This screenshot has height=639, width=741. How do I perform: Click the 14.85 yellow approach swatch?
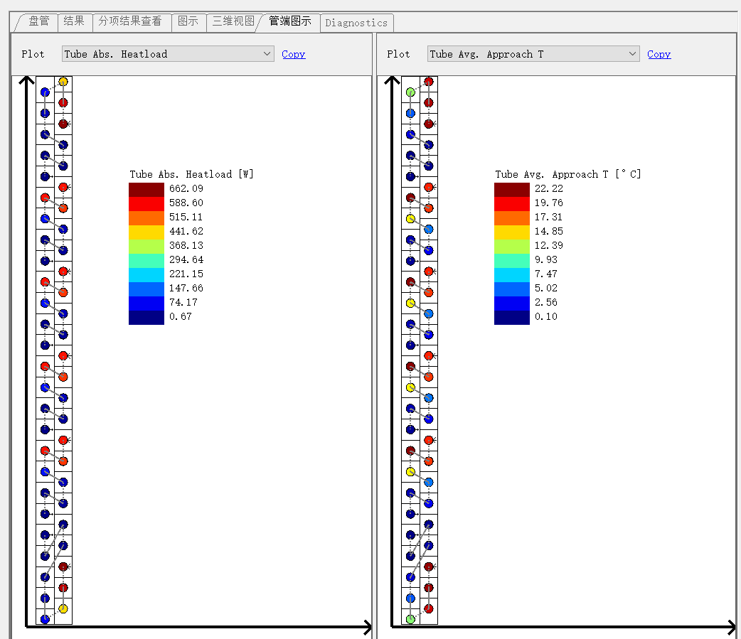(512, 232)
